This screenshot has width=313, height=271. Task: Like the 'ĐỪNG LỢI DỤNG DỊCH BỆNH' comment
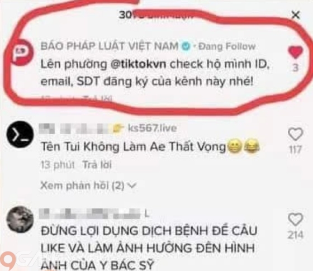click(296, 219)
